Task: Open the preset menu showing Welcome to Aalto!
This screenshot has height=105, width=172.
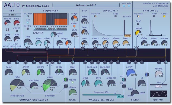Action: [86, 5]
